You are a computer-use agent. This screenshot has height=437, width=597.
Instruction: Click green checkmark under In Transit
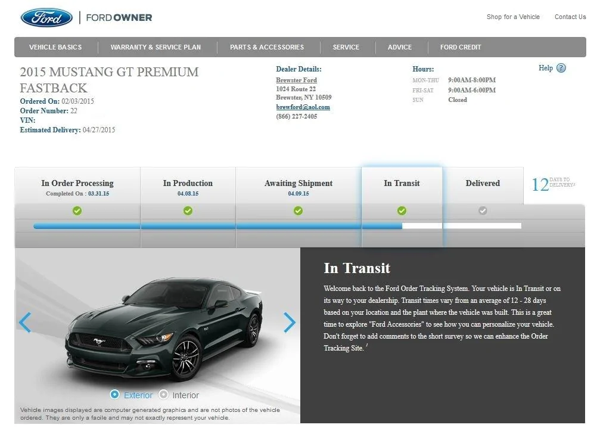point(402,210)
